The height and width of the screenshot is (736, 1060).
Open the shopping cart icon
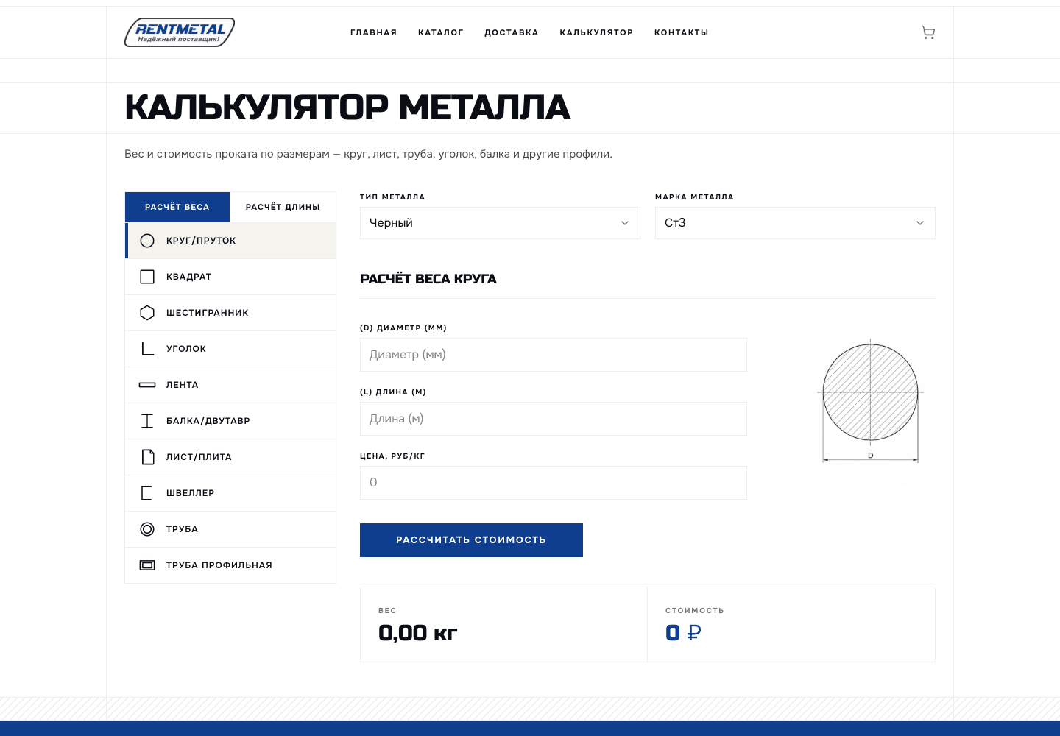[x=928, y=32]
